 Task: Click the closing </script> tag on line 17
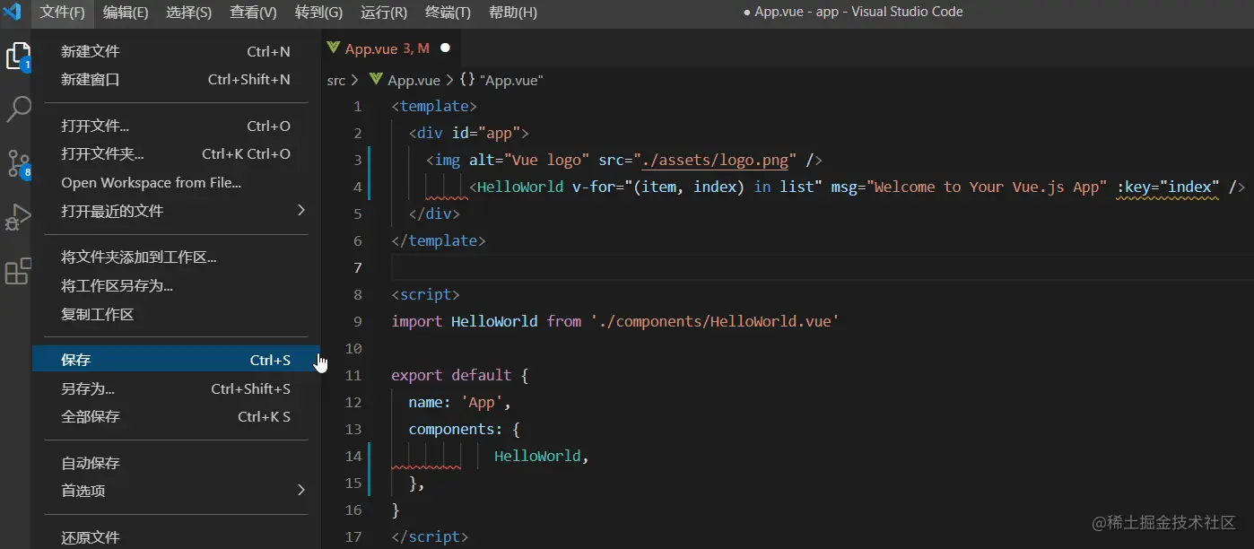click(x=430, y=536)
